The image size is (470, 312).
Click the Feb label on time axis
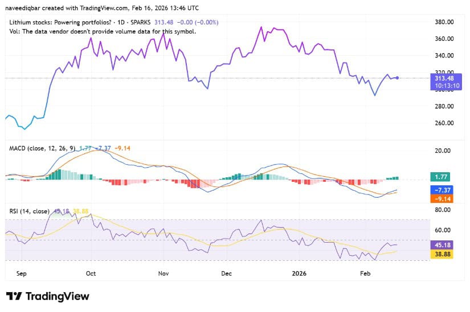365,273
